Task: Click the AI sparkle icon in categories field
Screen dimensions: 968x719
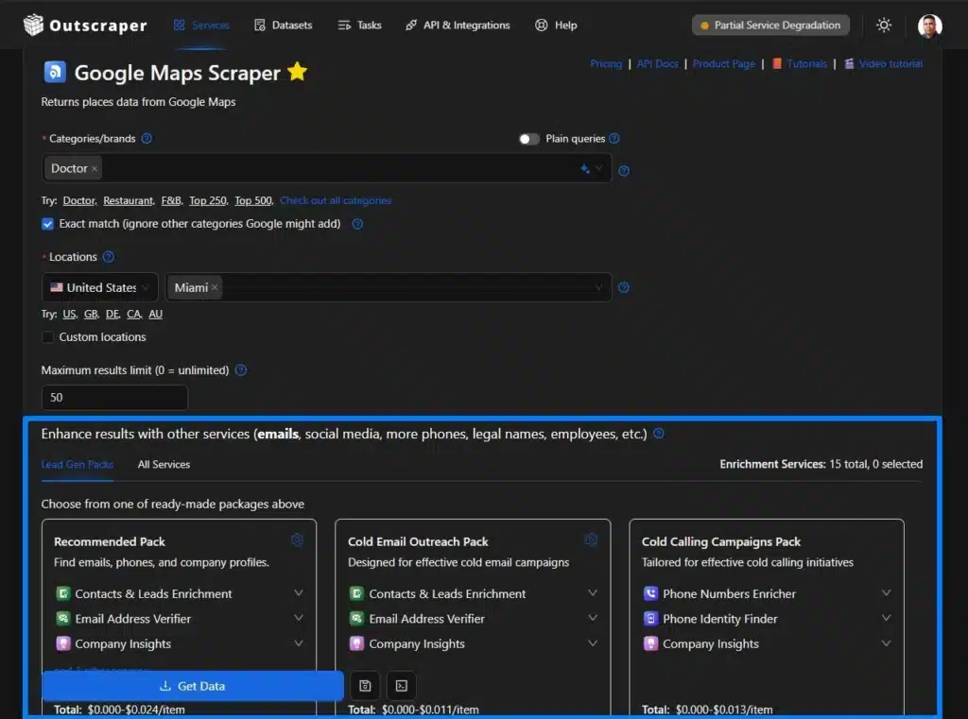Action: [584, 168]
